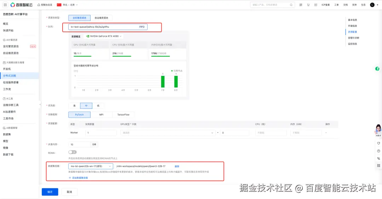Toggle the RDMA switch

[x=73, y=152]
